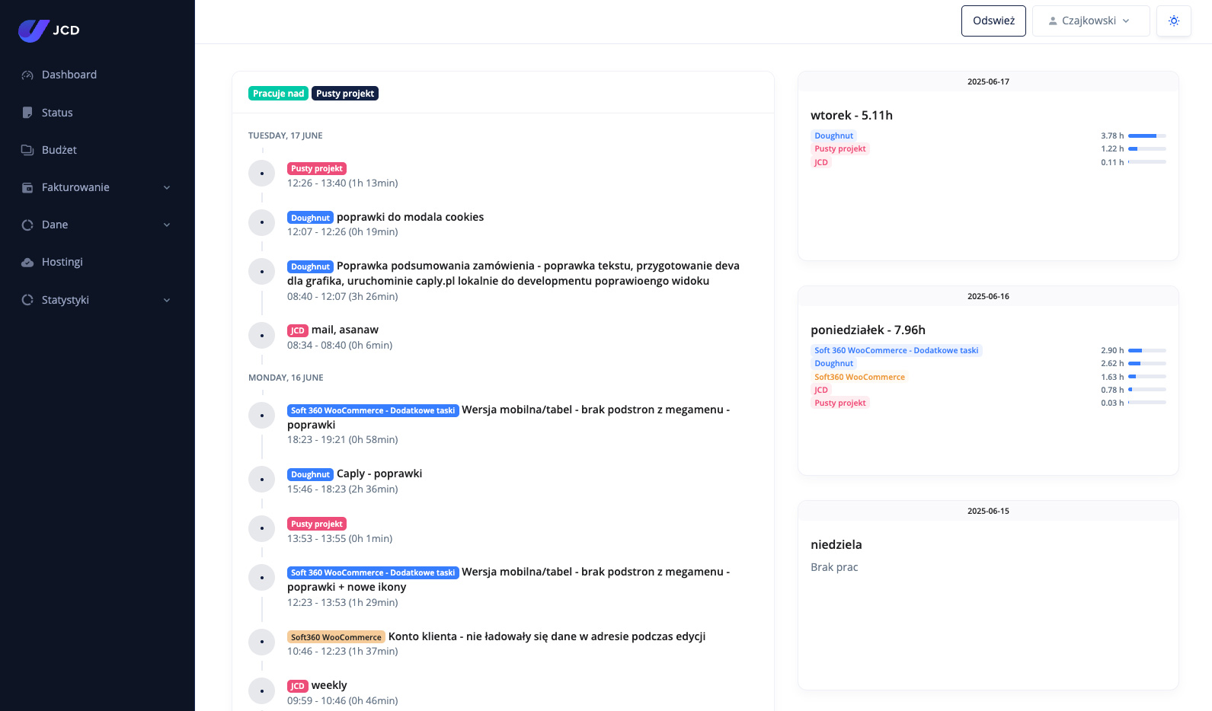
Task: Click the Odśwież button
Action: 993,21
